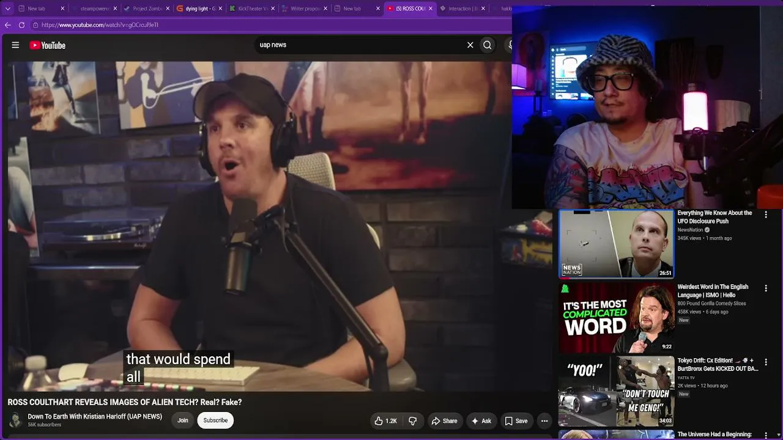Open 'Tokyo Drift: Cx Edition' video title
This screenshot has width=783, height=440.
tap(718, 364)
